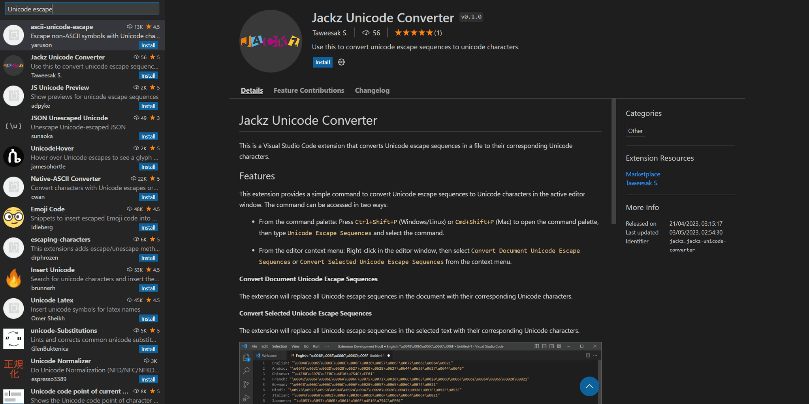Click the ascii-unicode-escape extension icon
The image size is (809, 404).
click(x=14, y=36)
